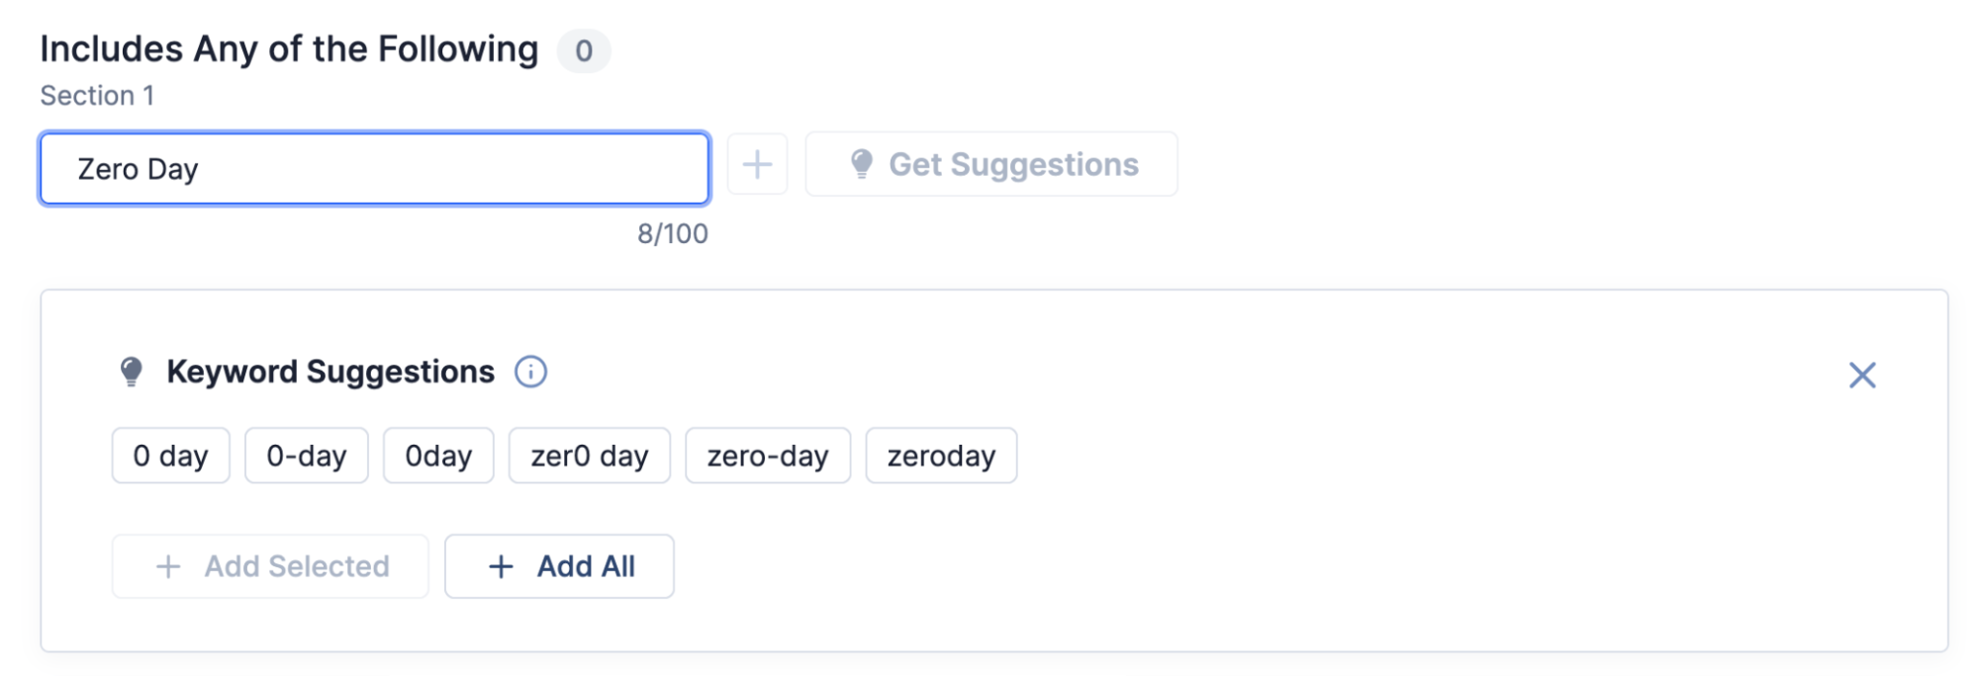1978x677 pixels.
Task: Click the Add Selected button
Action: pyautogui.click(x=270, y=566)
